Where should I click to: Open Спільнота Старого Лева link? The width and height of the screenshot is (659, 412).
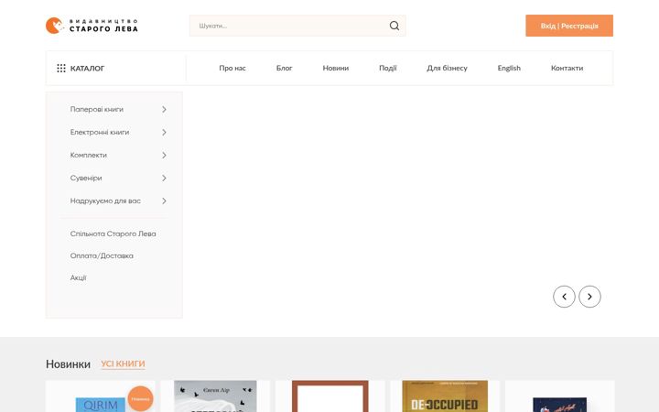click(113, 233)
